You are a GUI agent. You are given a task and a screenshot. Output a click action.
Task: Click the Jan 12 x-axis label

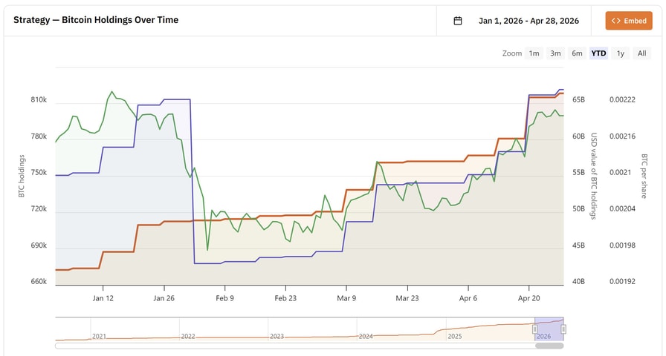point(103,298)
